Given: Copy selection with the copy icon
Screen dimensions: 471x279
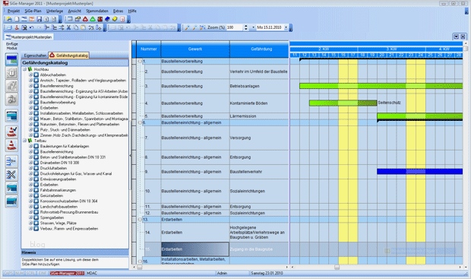Looking at the screenshot, I should [x=76, y=27].
